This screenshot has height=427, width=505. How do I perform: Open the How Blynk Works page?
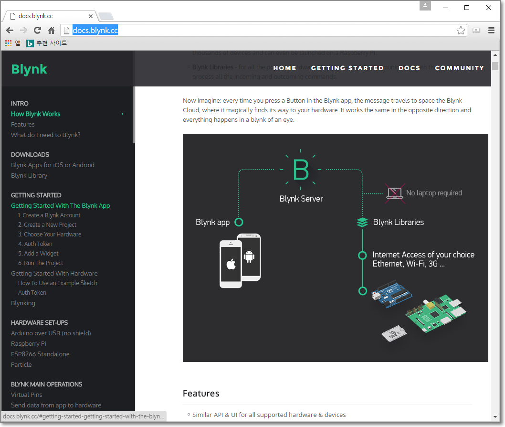coord(35,114)
